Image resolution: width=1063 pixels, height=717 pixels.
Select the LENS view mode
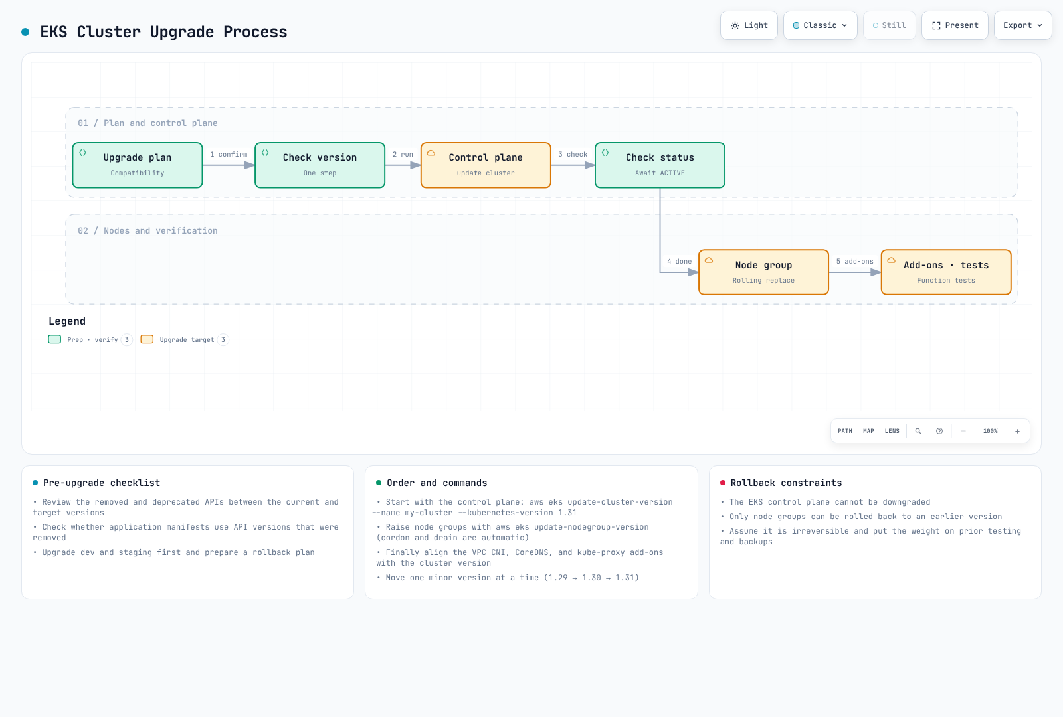click(x=892, y=431)
